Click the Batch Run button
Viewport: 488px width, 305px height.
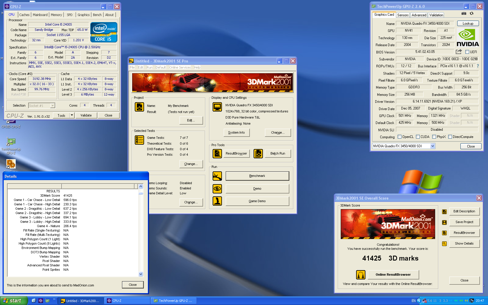coord(278,153)
